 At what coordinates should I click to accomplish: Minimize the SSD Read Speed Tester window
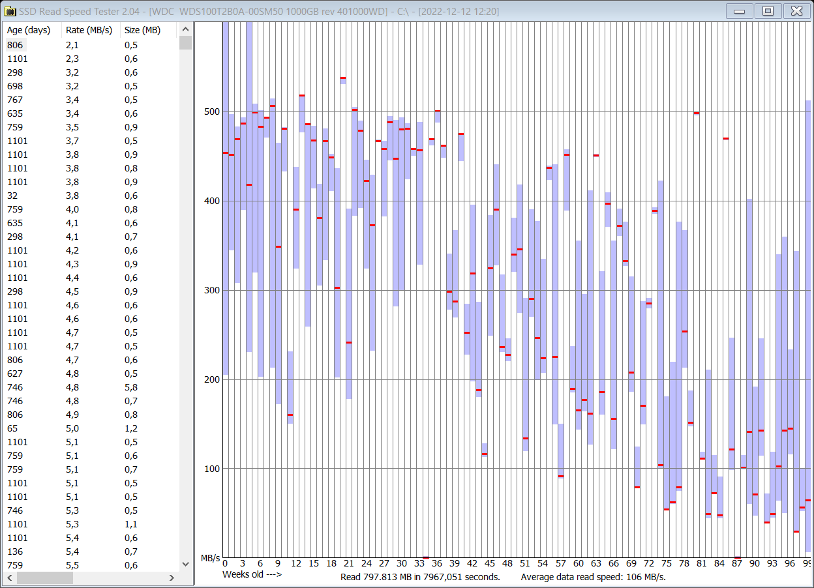pyautogui.click(x=740, y=10)
